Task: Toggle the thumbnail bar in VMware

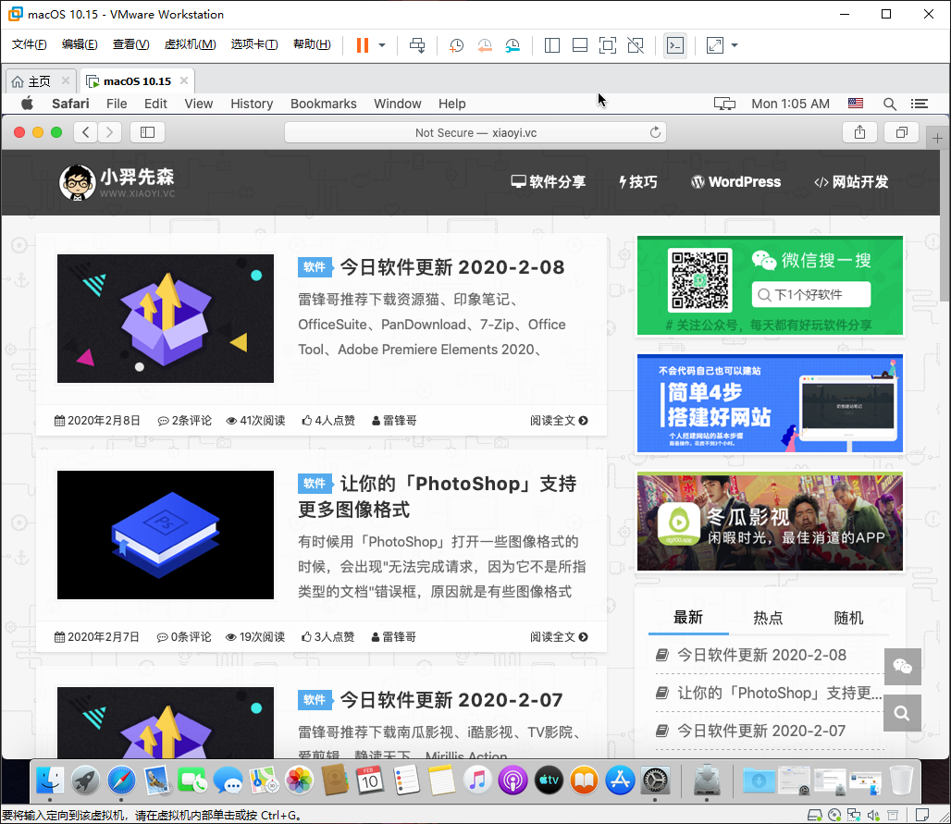Action: pyautogui.click(x=580, y=44)
